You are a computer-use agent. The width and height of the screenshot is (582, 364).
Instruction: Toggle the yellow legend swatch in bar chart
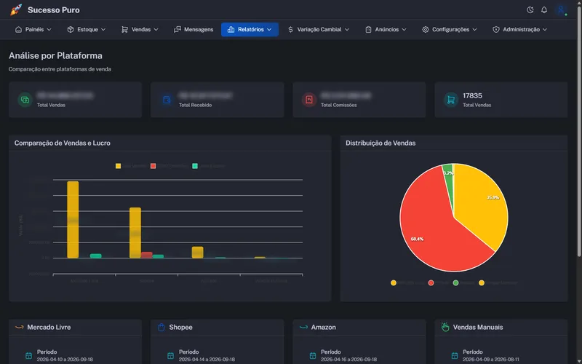click(x=118, y=166)
